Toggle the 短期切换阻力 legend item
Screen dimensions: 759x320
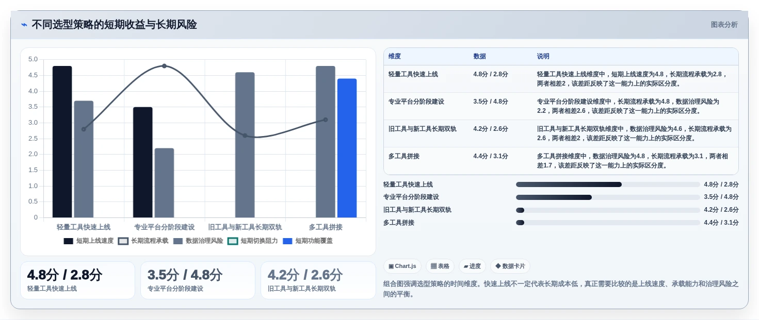253,241
